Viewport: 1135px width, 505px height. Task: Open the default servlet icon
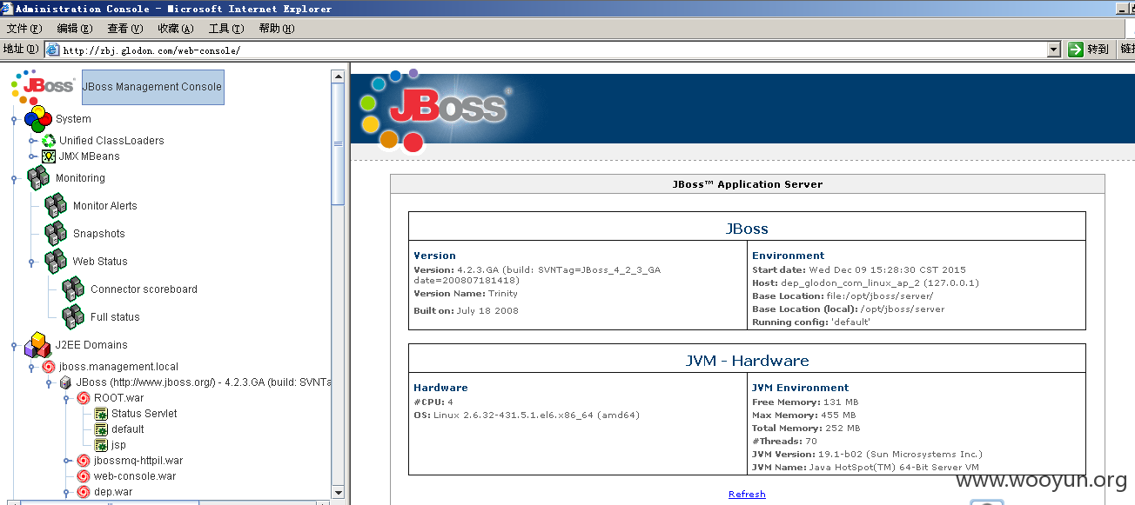coord(101,429)
